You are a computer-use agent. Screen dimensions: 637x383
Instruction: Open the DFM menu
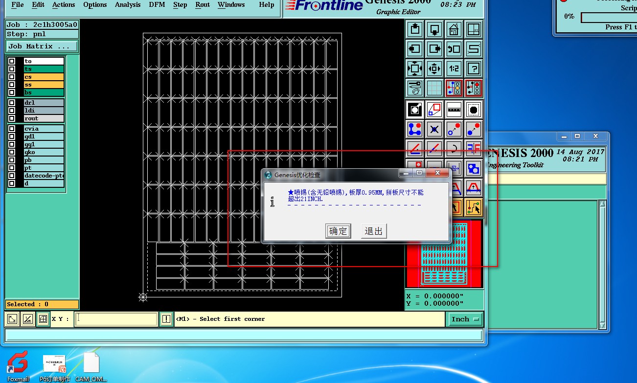click(157, 5)
